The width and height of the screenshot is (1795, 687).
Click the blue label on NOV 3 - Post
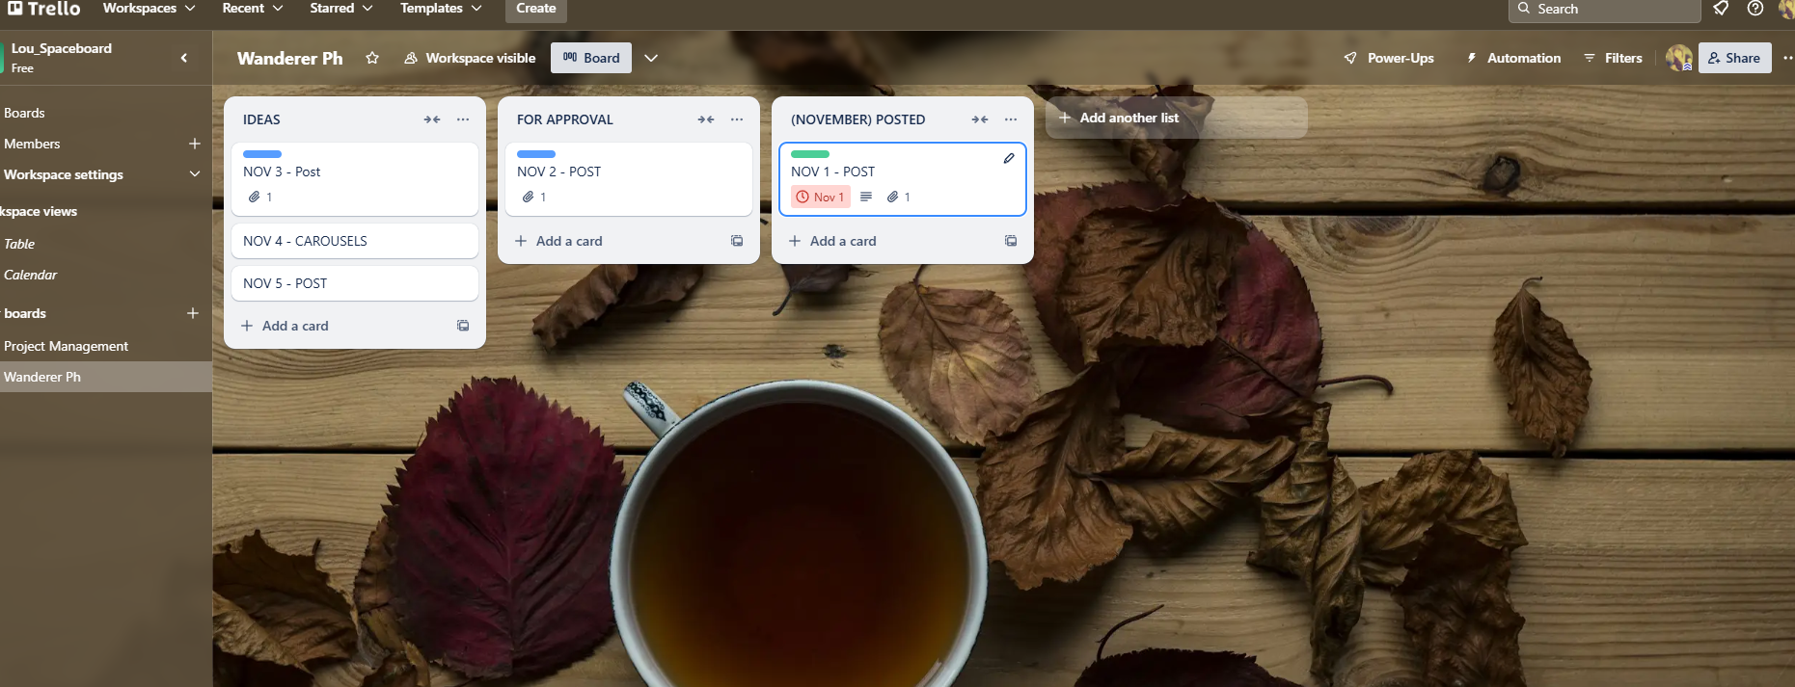click(262, 154)
